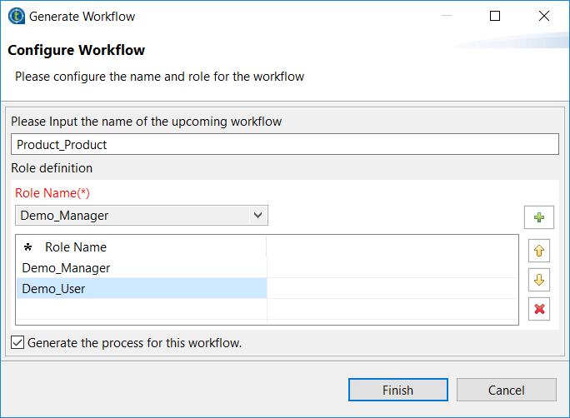Click the Role Name column header
570x418 pixels.
click(76, 247)
